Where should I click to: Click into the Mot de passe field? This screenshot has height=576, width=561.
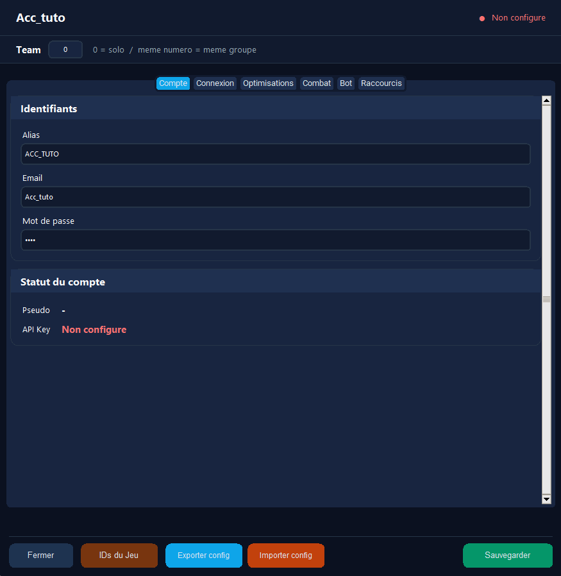click(x=276, y=240)
